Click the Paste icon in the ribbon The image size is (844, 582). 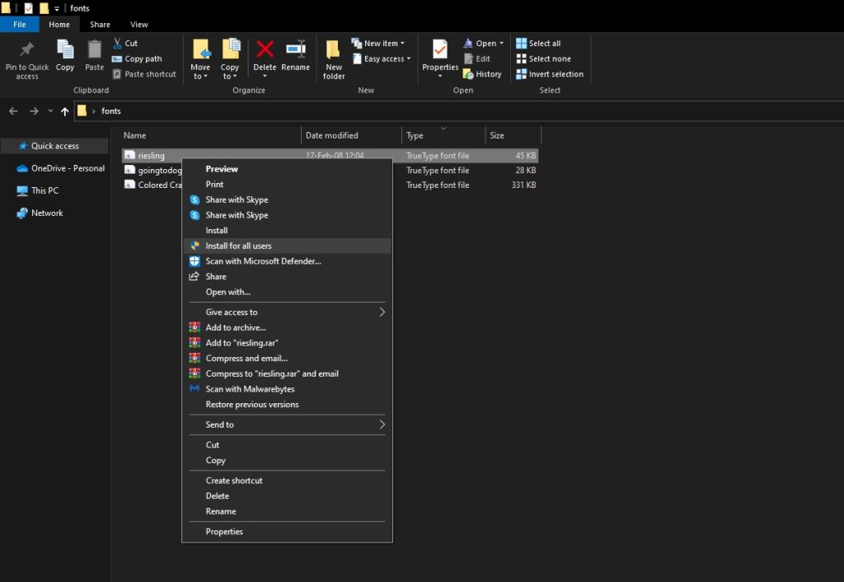(95, 51)
